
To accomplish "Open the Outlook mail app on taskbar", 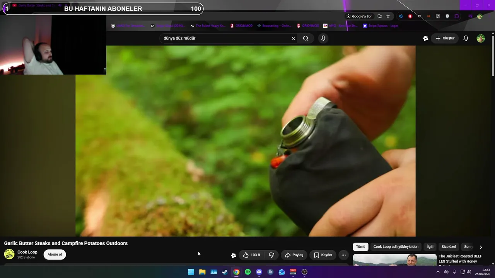I will pos(282,272).
